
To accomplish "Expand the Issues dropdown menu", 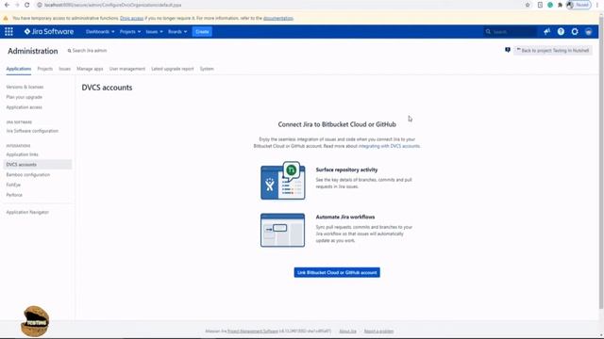I will coord(154,31).
